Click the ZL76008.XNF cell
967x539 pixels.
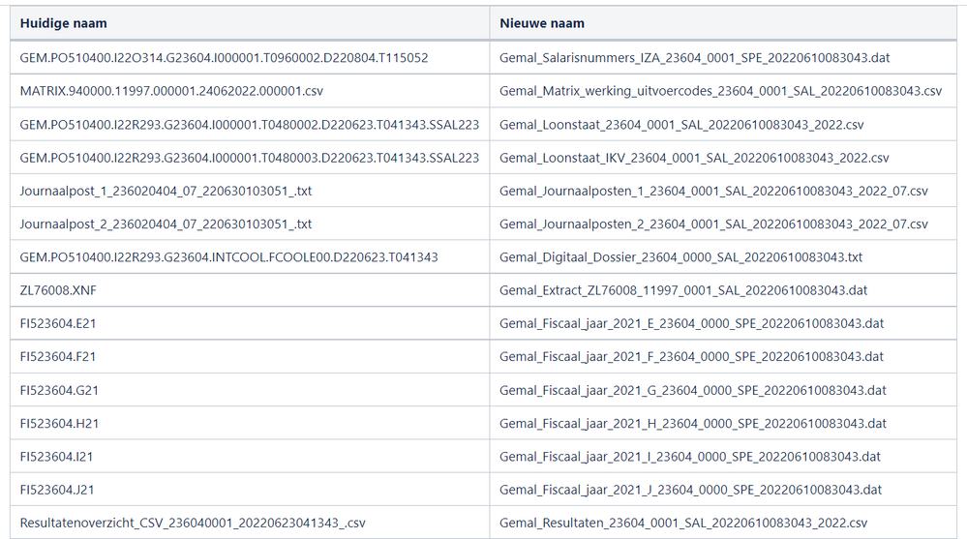tap(57, 290)
